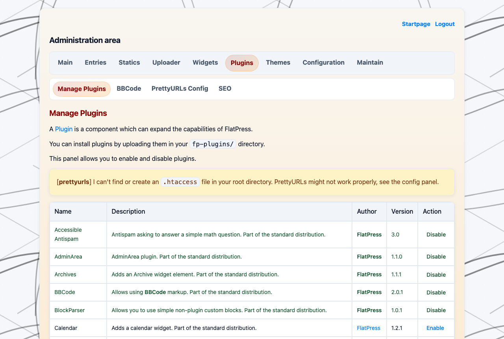The height and width of the screenshot is (339, 504).
Task: Disable the AdminArea plugin
Action: (436, 257)
